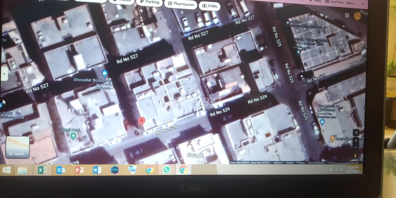
Task: Click the Google account profile avatar
Action: click(x=357, y=16)
